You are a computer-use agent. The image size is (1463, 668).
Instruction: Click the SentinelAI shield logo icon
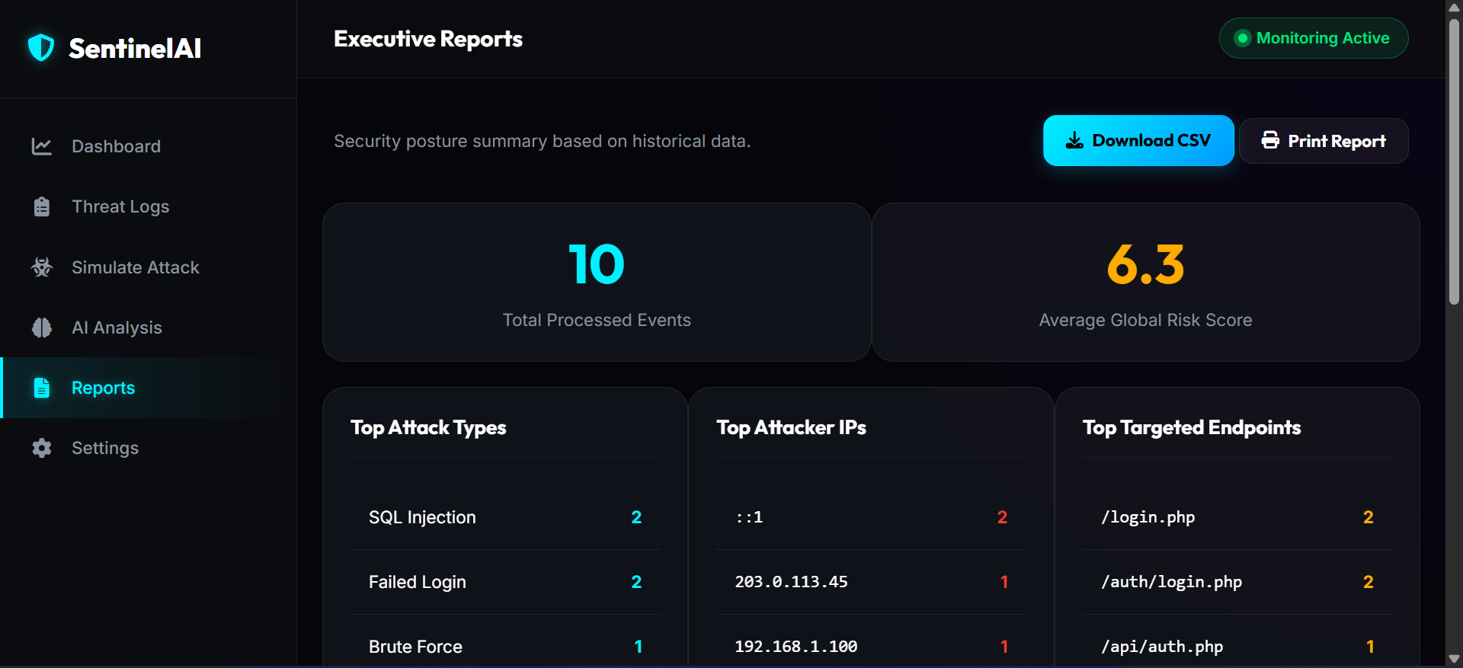41,48
